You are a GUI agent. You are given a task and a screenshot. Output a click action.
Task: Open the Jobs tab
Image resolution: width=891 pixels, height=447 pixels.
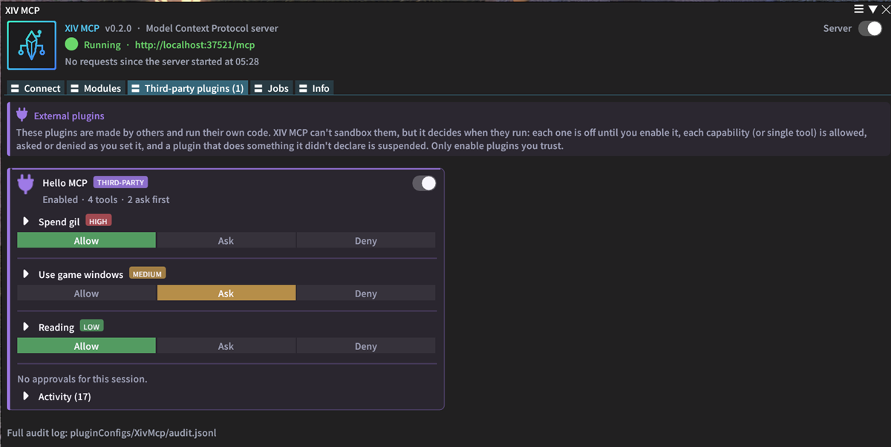pyautogui.click(x=272, y=88)
